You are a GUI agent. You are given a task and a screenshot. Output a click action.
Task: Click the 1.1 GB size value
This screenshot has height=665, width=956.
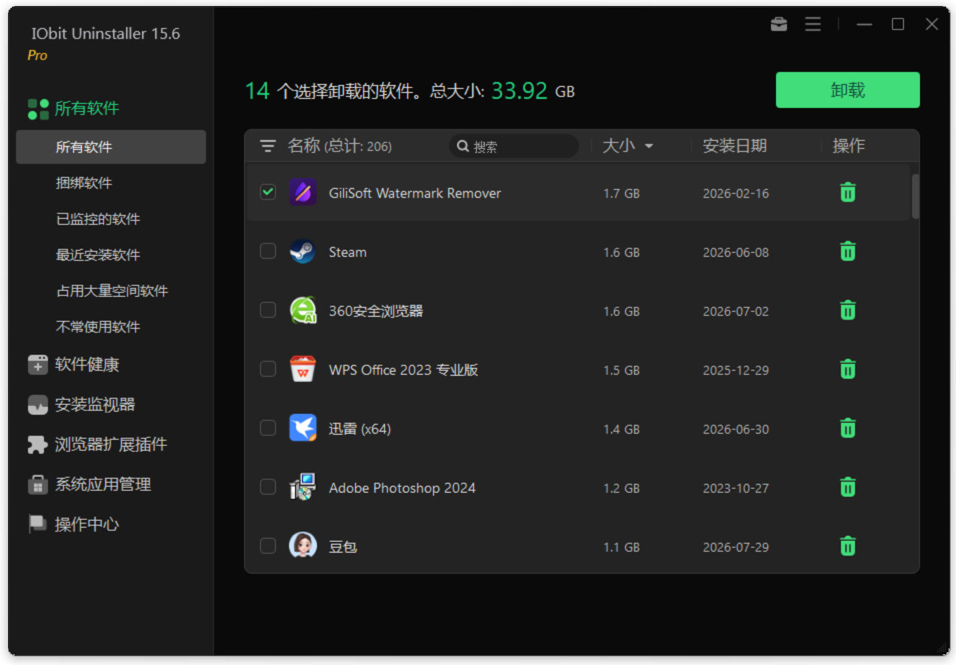pos(621,547)
